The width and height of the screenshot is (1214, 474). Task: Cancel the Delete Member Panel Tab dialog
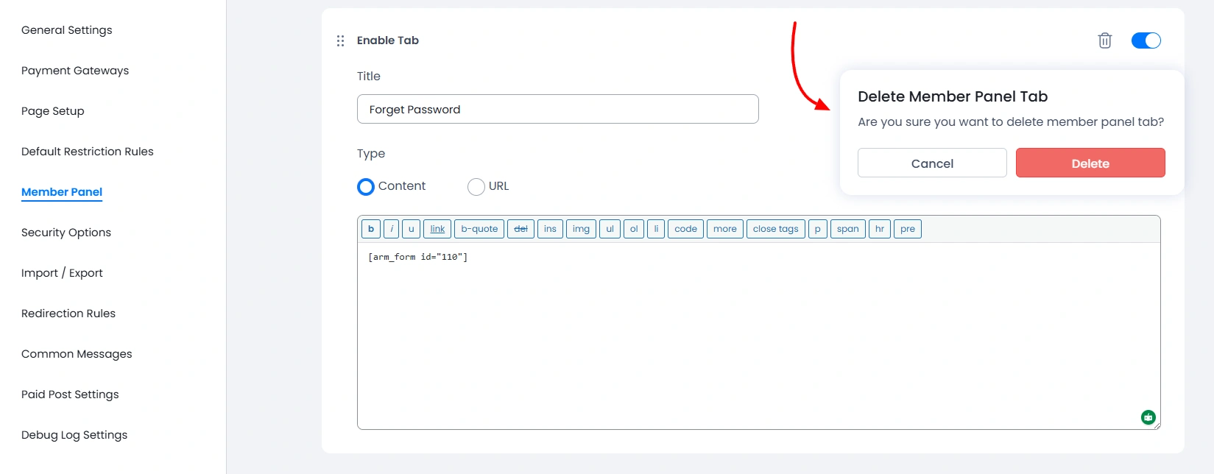(x=932, y=163)
